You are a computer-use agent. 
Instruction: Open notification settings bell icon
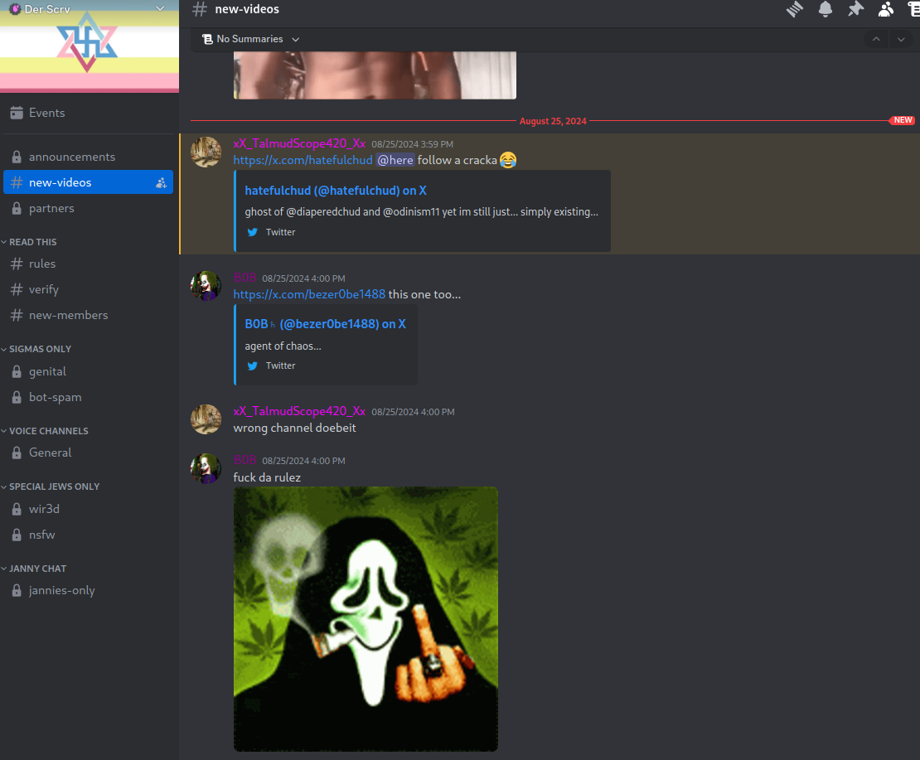(x=825, y=9)
